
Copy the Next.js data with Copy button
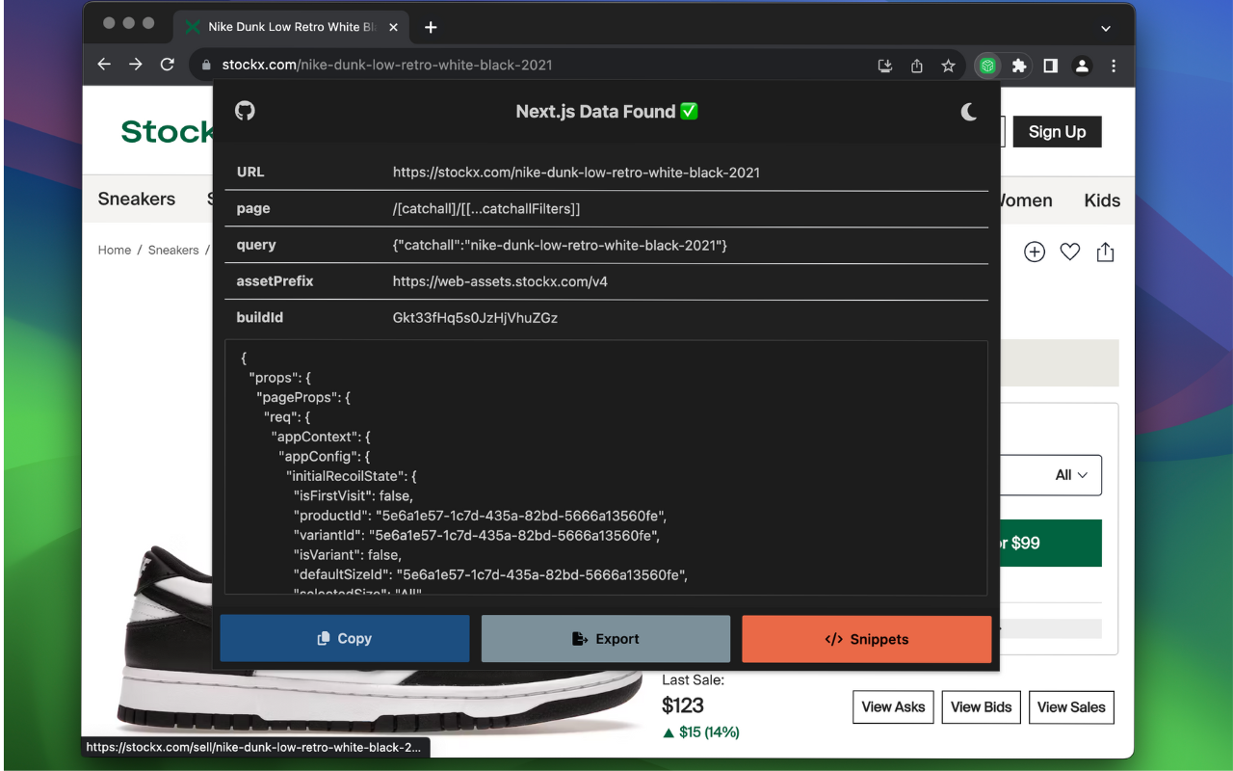pyautogui.click(x=344, y=638)
